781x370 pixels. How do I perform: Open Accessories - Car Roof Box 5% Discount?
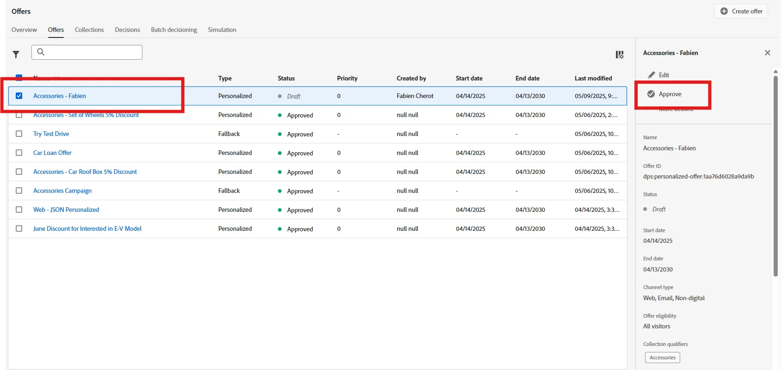click(85, 172)
